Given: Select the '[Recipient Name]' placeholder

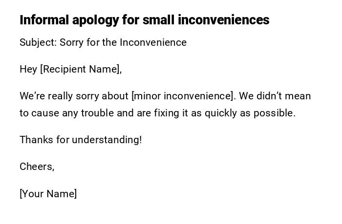Looking at the screenshot, I should click(81, 69).
